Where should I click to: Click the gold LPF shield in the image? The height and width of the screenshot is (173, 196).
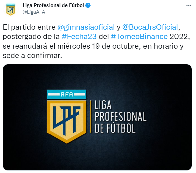coord(67,121)
